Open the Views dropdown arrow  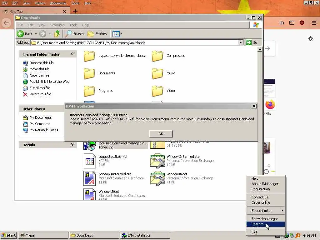click(x=122, y=34)
